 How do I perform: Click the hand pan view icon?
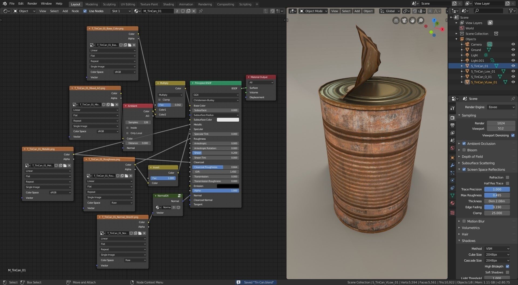pyautogui.click(x=412, y=20)
